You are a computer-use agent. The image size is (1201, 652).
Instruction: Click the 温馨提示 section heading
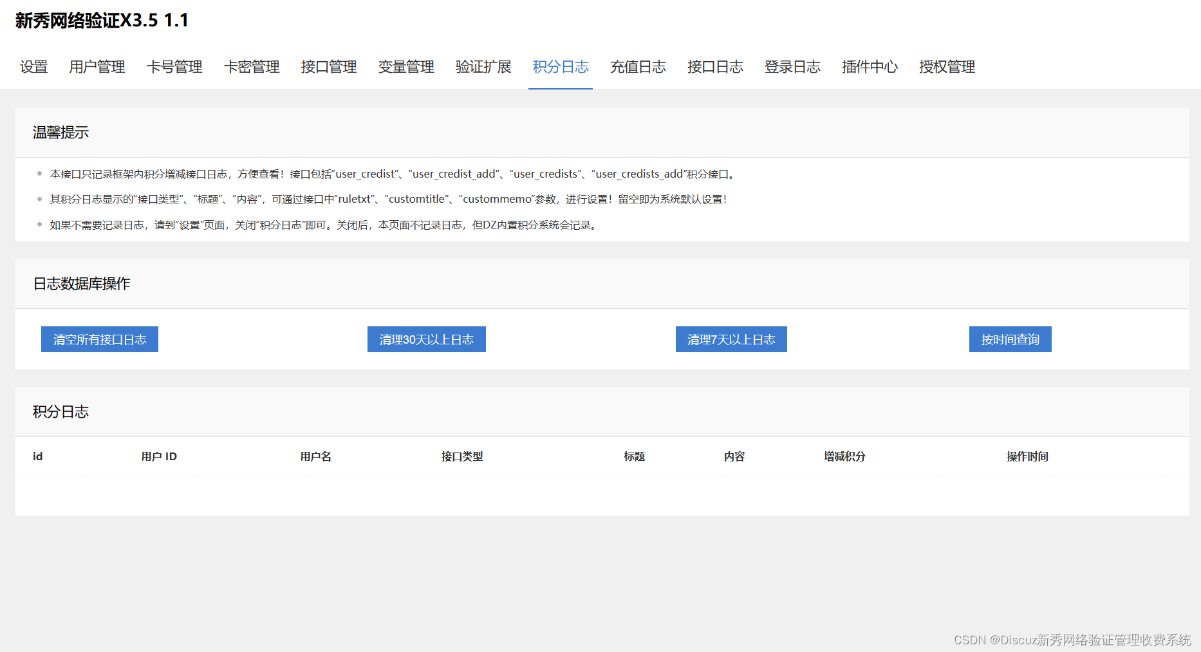(61, 133)
